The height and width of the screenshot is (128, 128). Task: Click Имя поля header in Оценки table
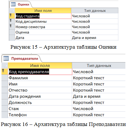coord(43,10)
